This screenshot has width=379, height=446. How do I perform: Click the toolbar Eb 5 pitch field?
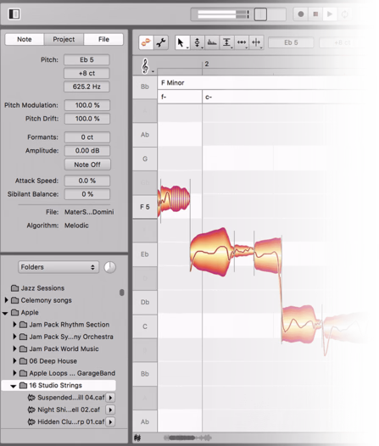[x=291, y=42]
